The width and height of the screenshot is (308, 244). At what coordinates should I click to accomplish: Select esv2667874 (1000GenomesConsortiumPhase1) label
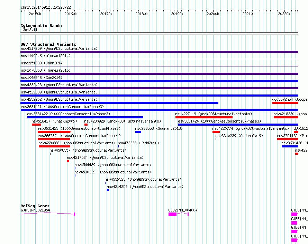pos(79,136)
